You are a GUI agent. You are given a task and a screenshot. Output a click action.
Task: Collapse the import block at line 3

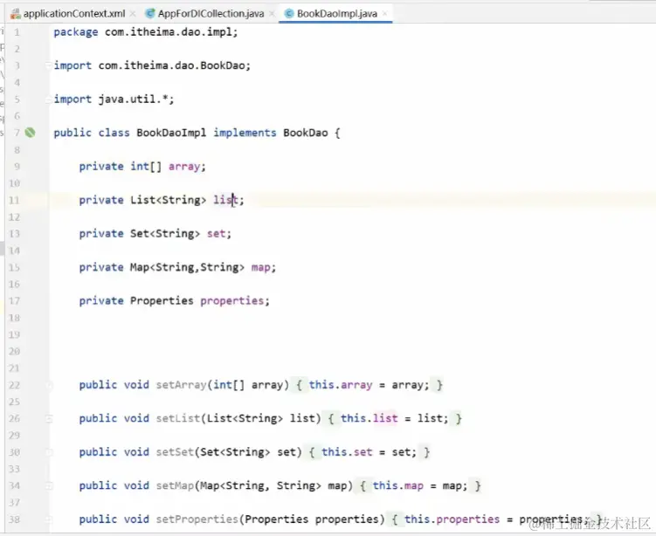(x=49, y=65)
